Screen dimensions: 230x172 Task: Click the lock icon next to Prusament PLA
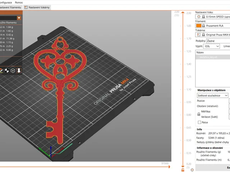click(x=203, y=26)
